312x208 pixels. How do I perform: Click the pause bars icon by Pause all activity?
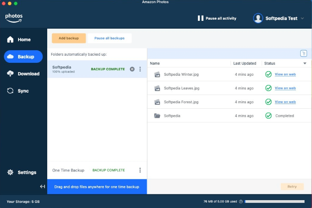[201, 18]
